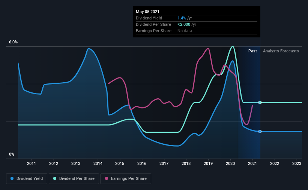Click the 2022 x-axis label
This screenshot has width=308, height=190.
click(x=274, y=163)
